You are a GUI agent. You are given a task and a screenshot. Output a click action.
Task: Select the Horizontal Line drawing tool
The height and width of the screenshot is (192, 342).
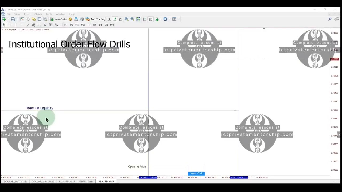click(22, 25)
